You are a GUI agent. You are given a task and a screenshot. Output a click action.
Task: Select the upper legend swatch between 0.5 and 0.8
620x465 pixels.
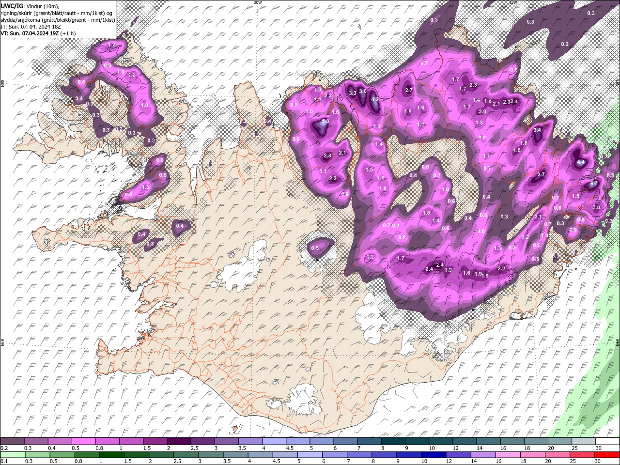[x=84, y=441]
